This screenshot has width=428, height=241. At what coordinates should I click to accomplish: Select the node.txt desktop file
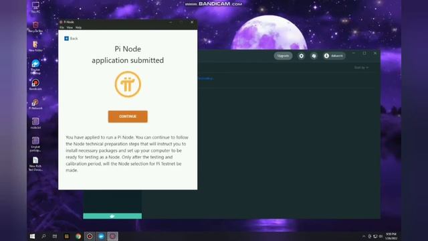(x=35, y=123)
